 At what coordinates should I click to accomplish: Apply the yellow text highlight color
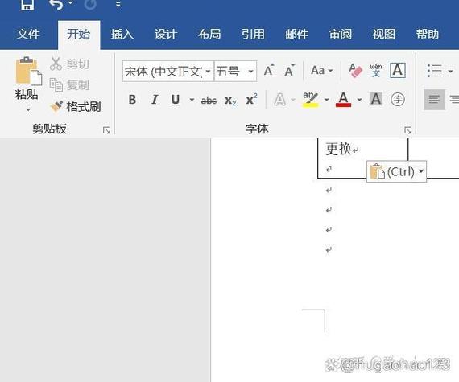click(x=310, y=100)
